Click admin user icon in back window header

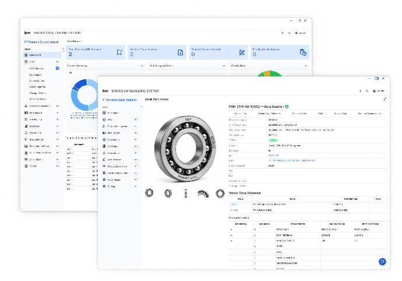[x=296, y=33]
